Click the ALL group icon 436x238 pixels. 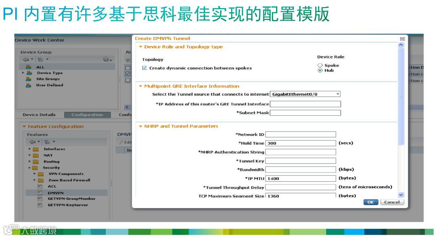point(28,67)
